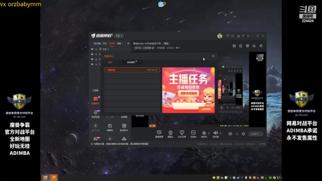Close the 信息中心 message dialog

(x=213, y=56)
